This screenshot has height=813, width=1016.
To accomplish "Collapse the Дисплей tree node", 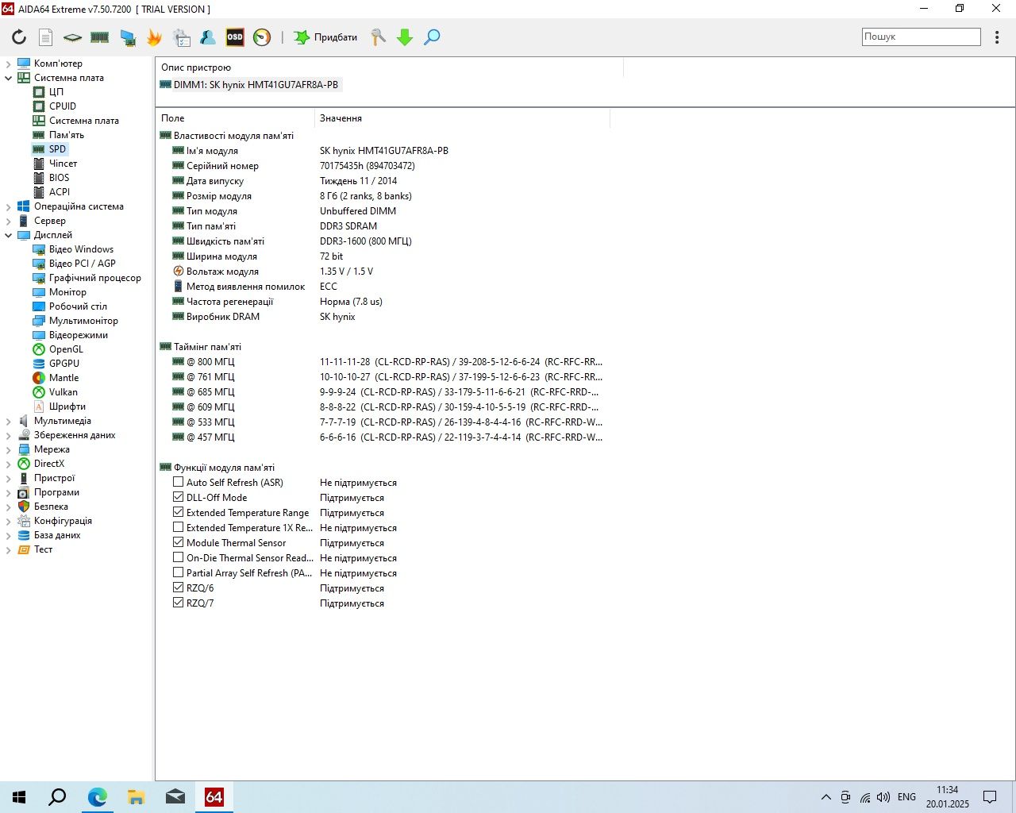I will pyautogui.click(x=9, y=235).
